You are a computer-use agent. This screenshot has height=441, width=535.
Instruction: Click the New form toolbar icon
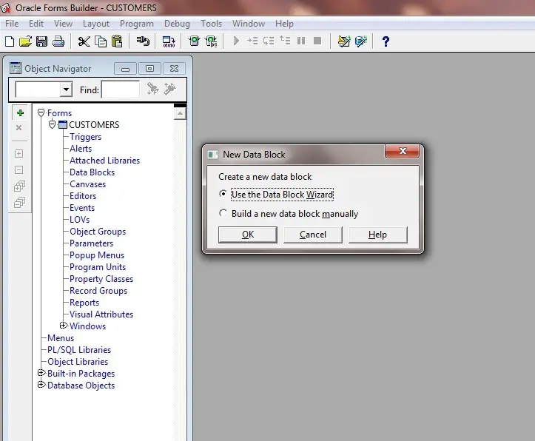tap(10, 41)
